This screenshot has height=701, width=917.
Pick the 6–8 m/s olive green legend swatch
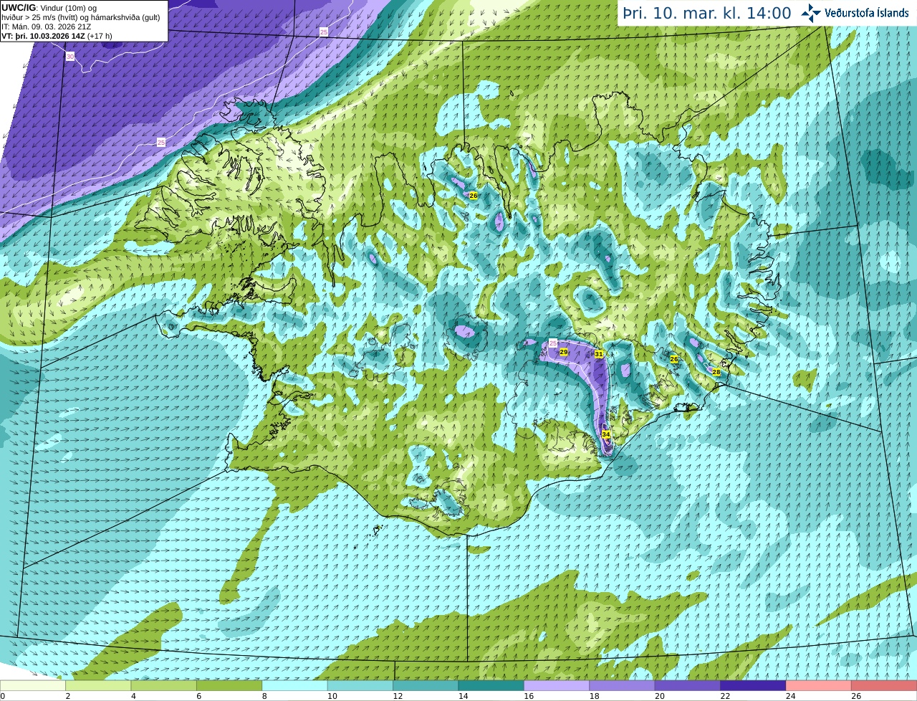point(229,685)
